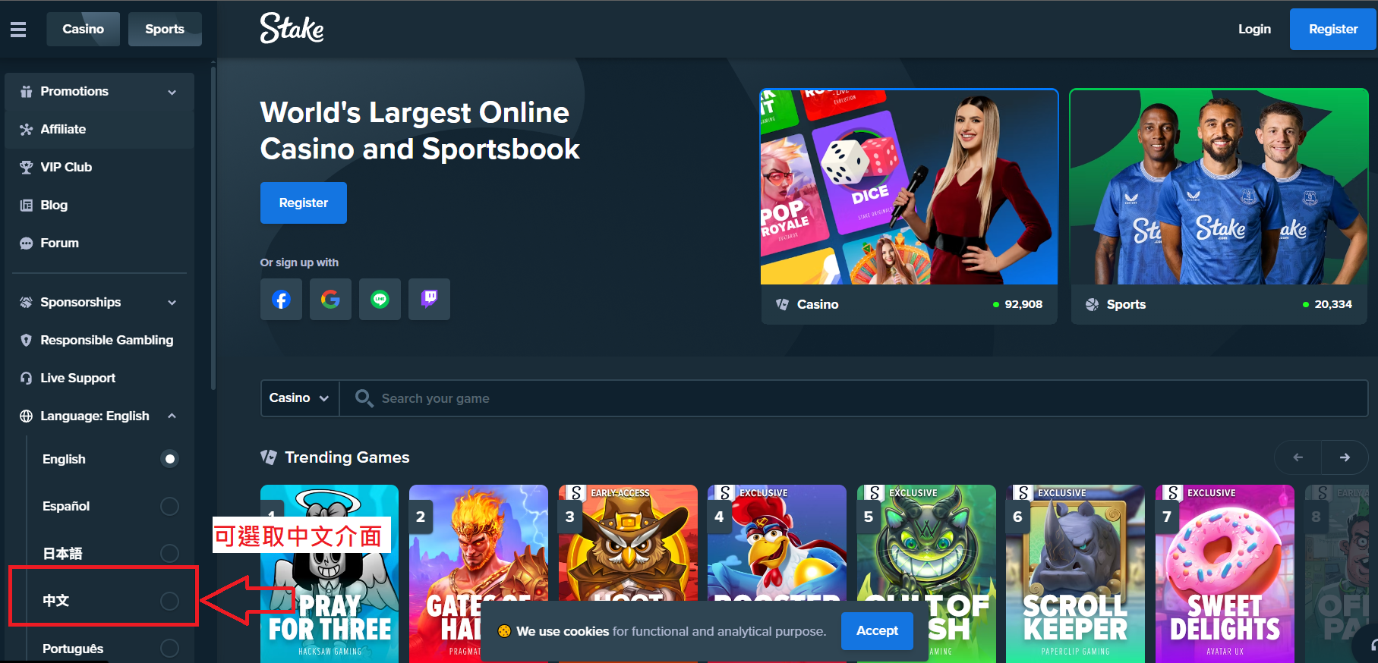Viewport: 1378px width, 663px height.
Task: Open Live Support from the sidebar
Action: point(99,379)
